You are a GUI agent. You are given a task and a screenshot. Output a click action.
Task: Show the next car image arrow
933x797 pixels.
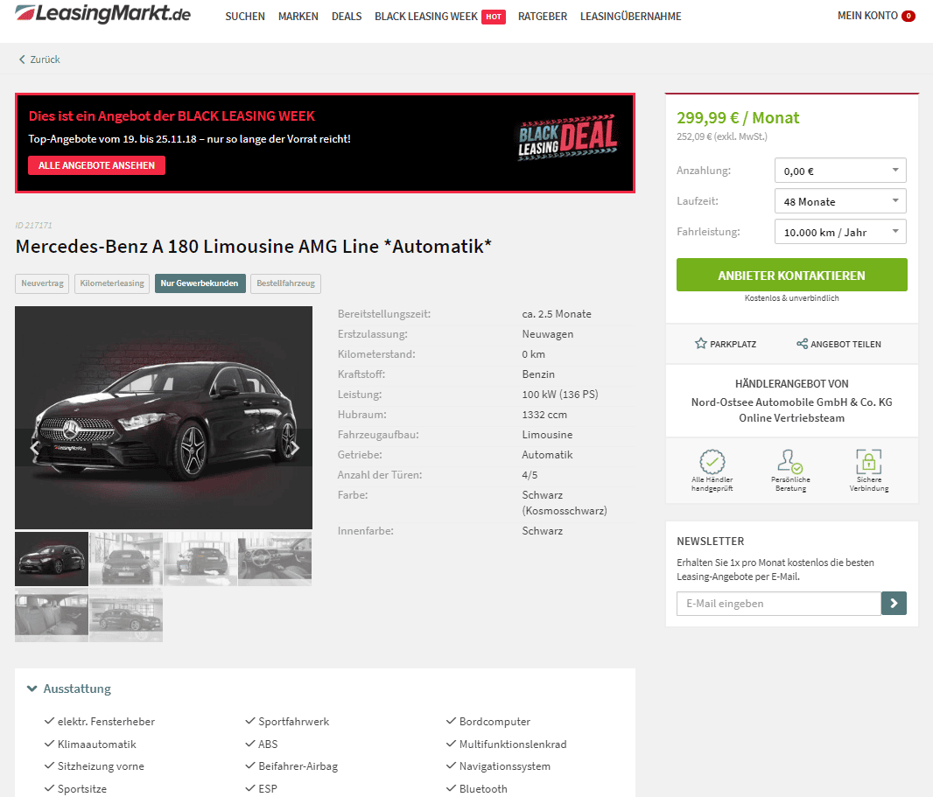[295, 447]
